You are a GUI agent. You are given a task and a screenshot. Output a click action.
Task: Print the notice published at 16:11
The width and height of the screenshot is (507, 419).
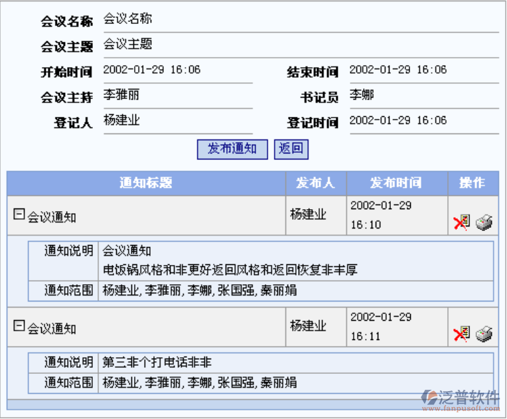484,334
